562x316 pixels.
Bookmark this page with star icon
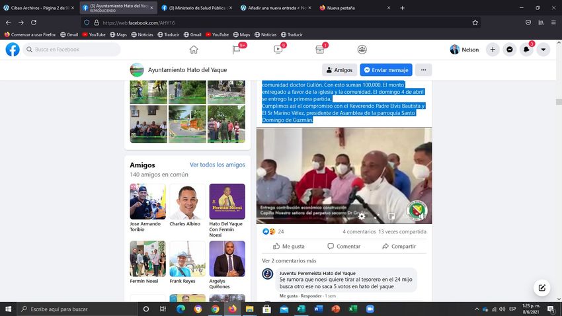coord(475,22)
